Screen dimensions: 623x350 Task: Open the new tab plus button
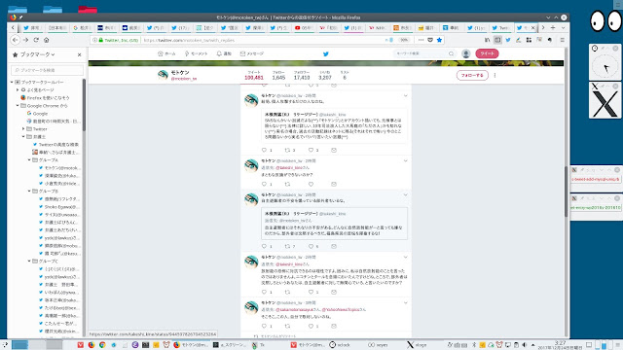553,28
